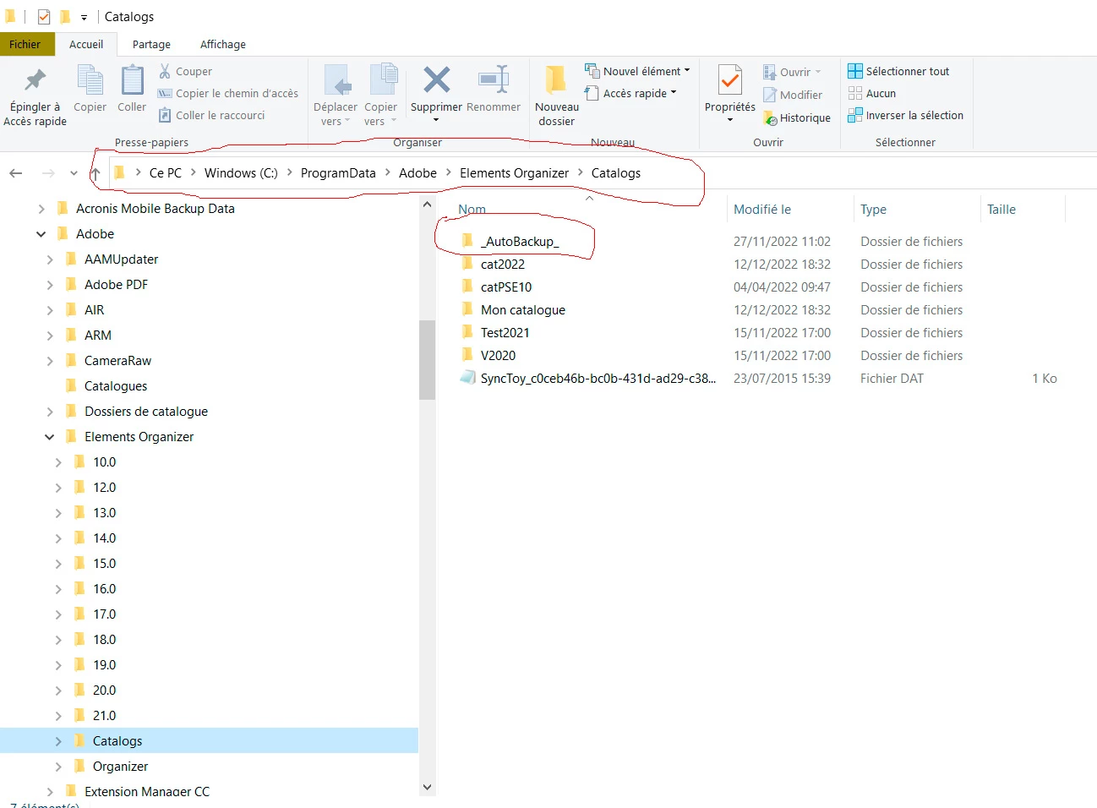
Task: Pin folder to Accès rapide
Action: pyautogui.click(x=35, y=96)
